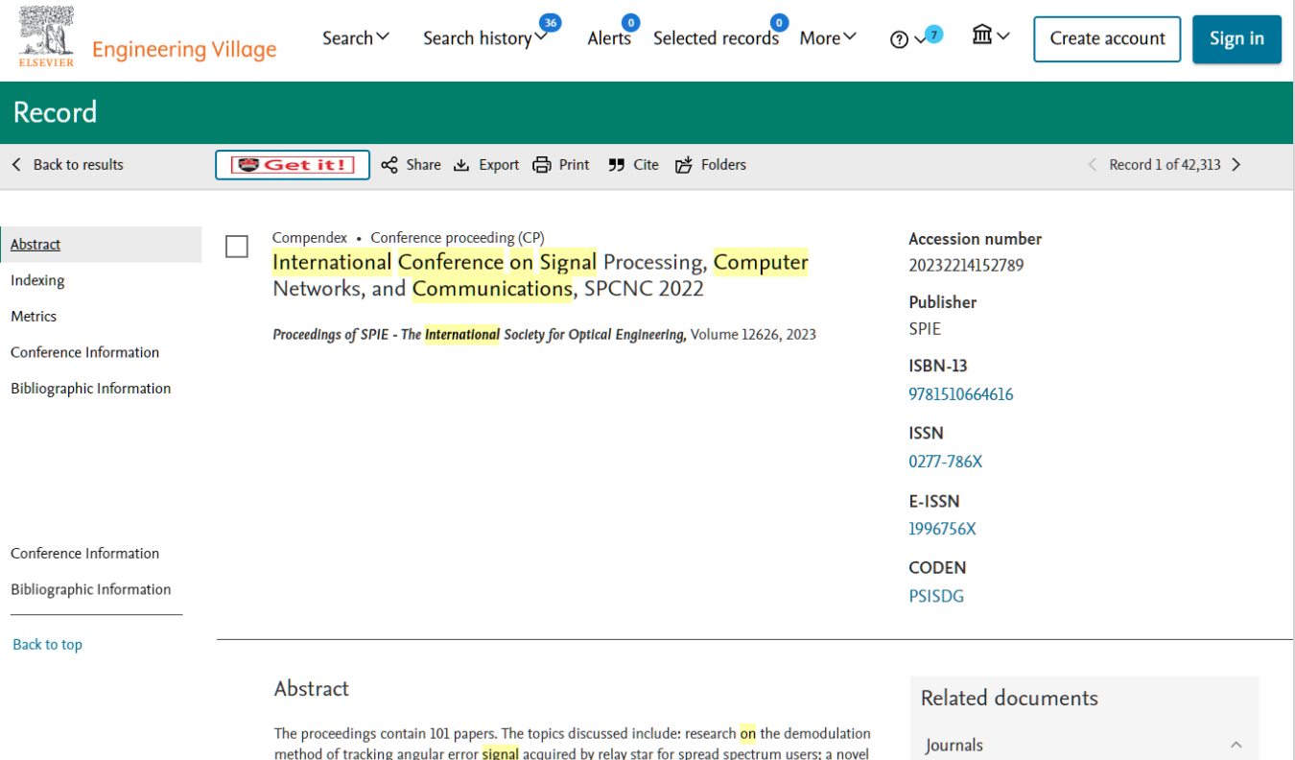The width and height of the screenshot is (1295, 760).
Task: Click the help notification badge showing 7
Action: coord(934,35)
